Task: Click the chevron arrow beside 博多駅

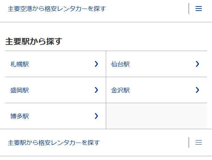Action: click(x=96, y=116)
